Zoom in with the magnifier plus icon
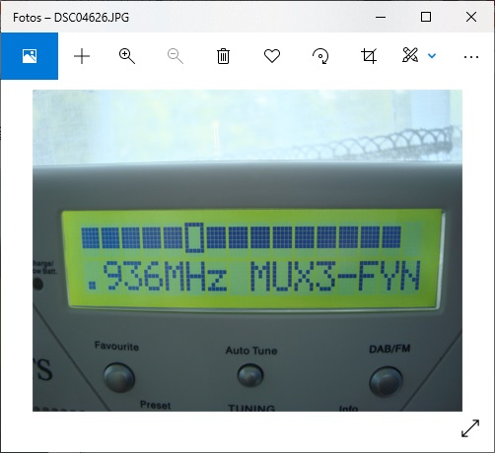Viewport: 495px width, 453px height. coord(127,56)
